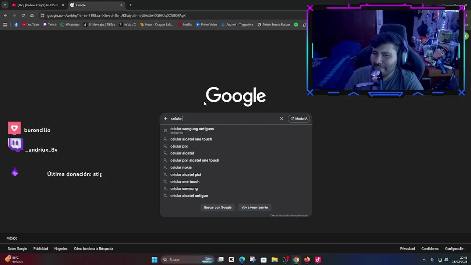Open Denunciar predicciones ofensivas link
Screen dimensions: 471x265
289,216
